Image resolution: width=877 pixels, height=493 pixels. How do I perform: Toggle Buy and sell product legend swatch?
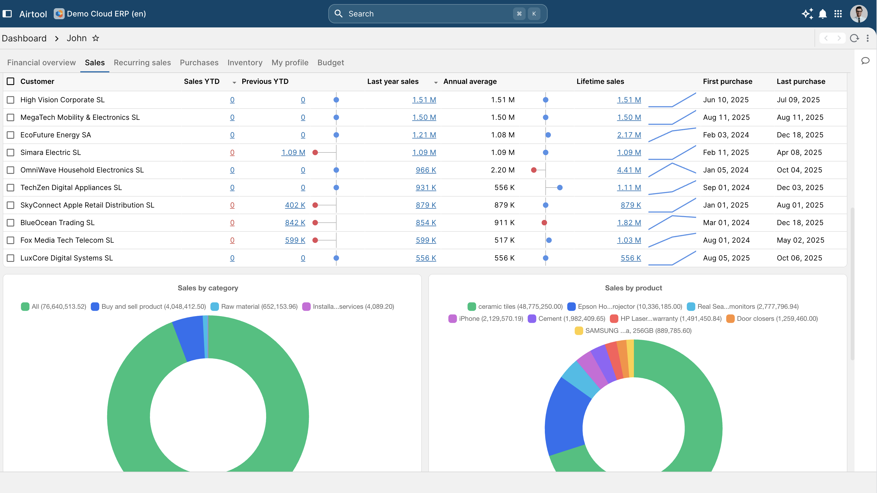click(95, 307)
